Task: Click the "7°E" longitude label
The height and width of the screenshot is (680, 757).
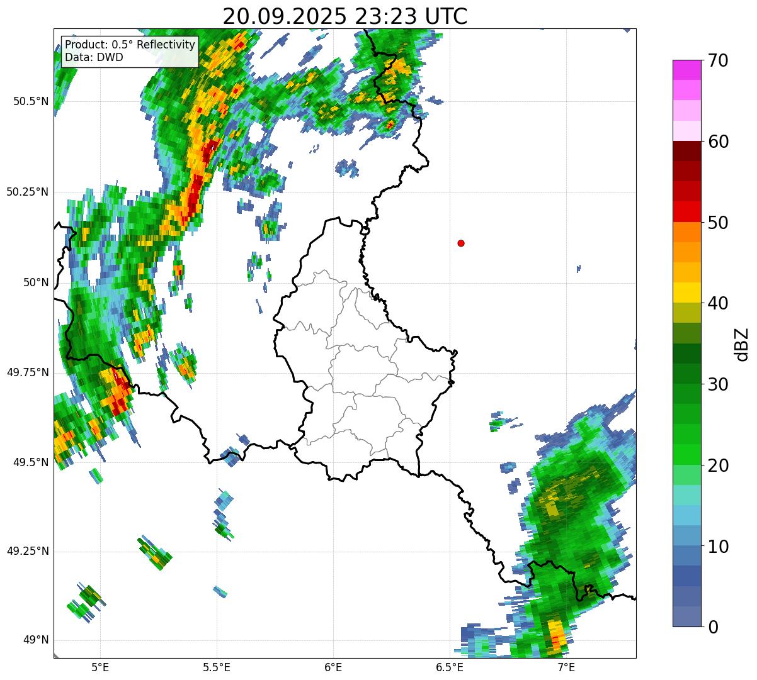Action: point(566,667)
